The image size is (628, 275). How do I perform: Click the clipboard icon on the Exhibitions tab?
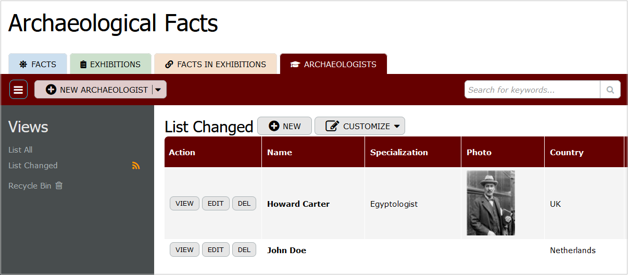click(x=83, y=65)
